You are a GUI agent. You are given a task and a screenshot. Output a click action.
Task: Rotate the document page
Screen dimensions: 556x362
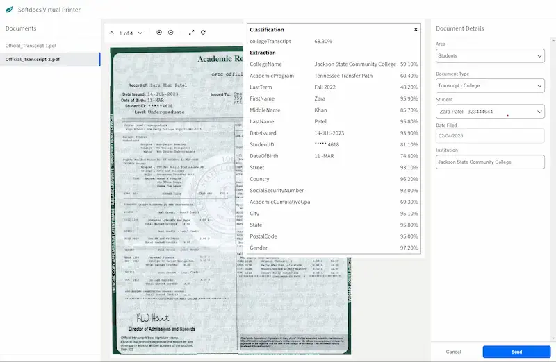pyautogui.click(x=203, y=32)
